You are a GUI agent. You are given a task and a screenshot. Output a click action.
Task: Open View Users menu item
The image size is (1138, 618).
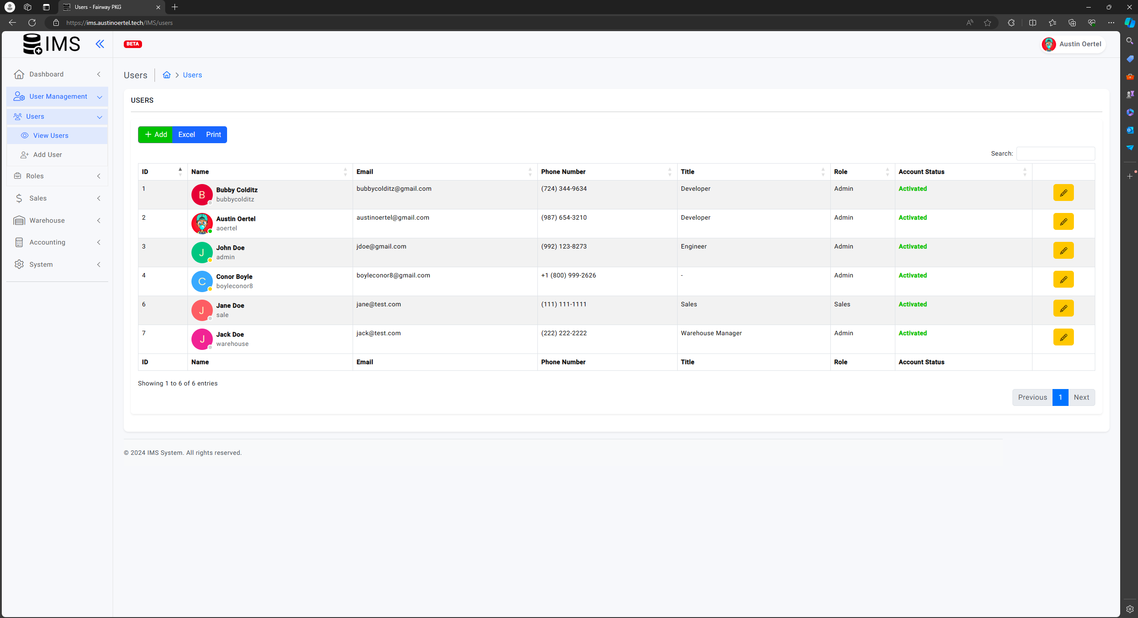pyautogui.click(x=51, y=136)
